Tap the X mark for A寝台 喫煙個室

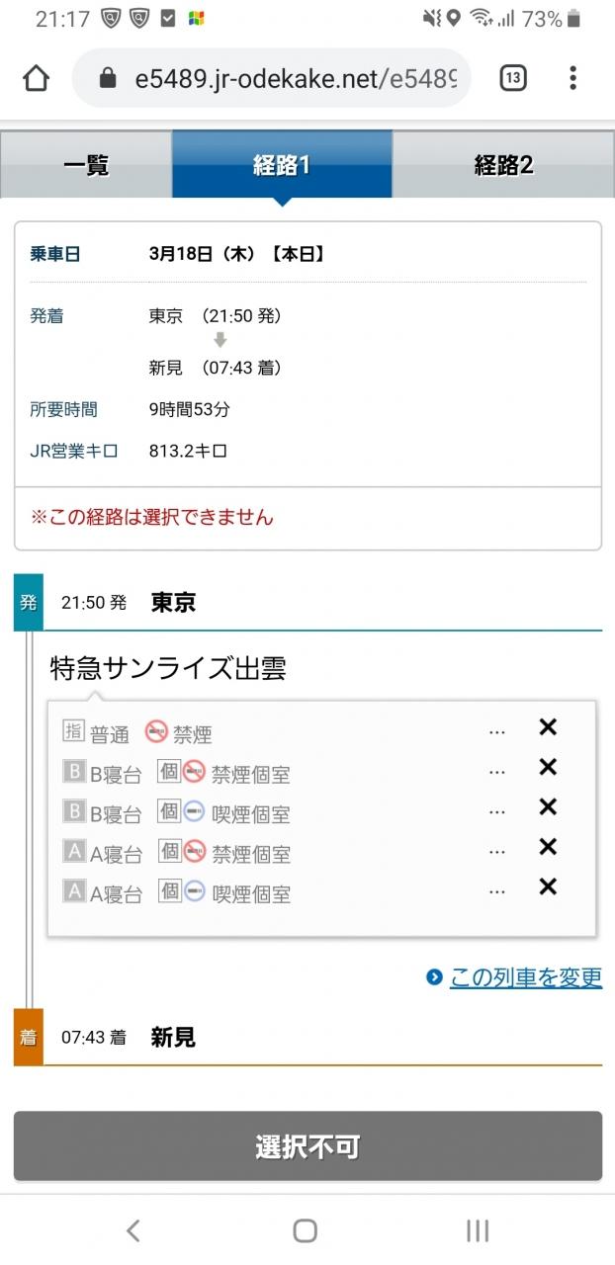pos(548,887)
